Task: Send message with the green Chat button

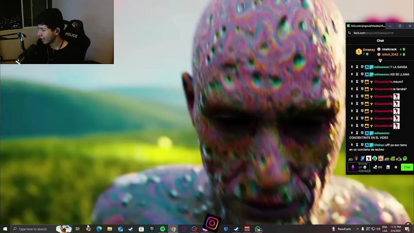Action: click(x=407, y=167)
